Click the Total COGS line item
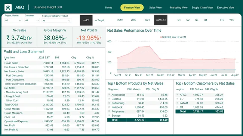 11,105
